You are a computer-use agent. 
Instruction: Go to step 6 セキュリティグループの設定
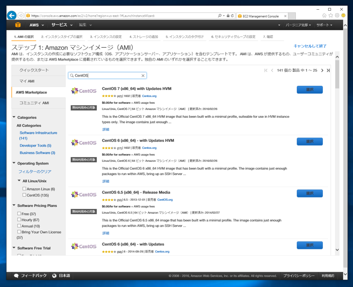(x=233, y=37)
